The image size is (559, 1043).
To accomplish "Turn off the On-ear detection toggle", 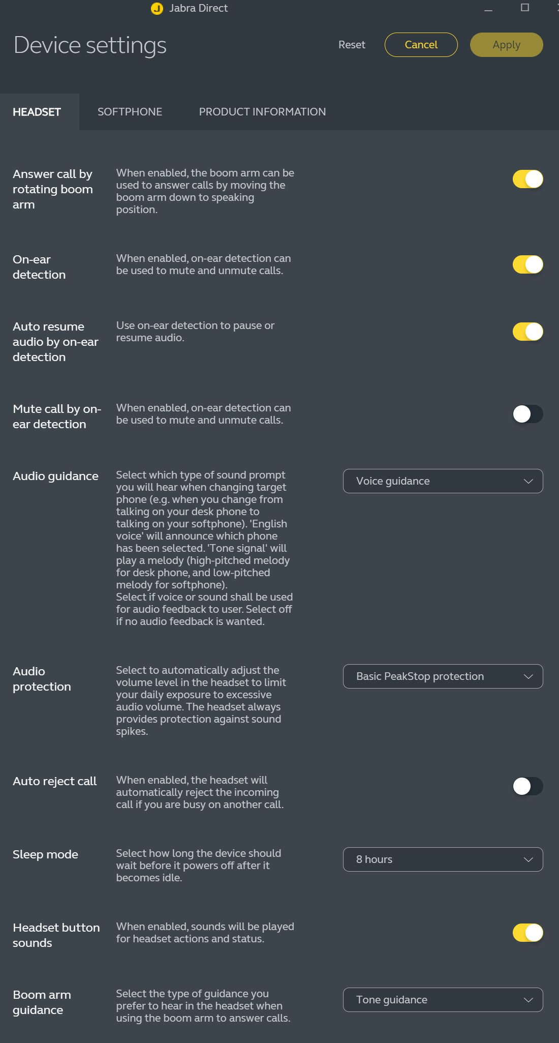I will [x=527, y=264].
